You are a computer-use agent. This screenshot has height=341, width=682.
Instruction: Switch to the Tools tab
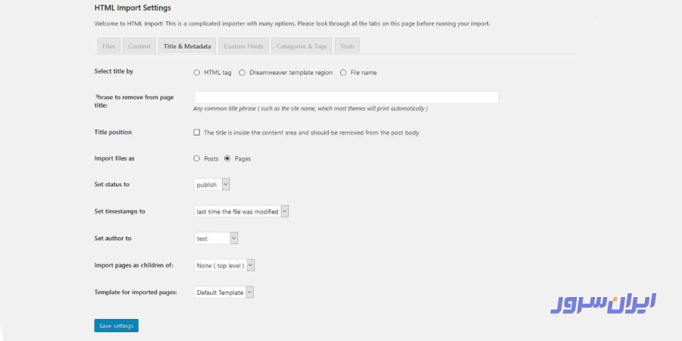(x=347, y=46)
